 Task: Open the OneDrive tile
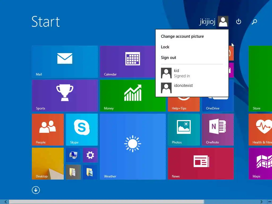pyautogui.click(x=218, y=104)
